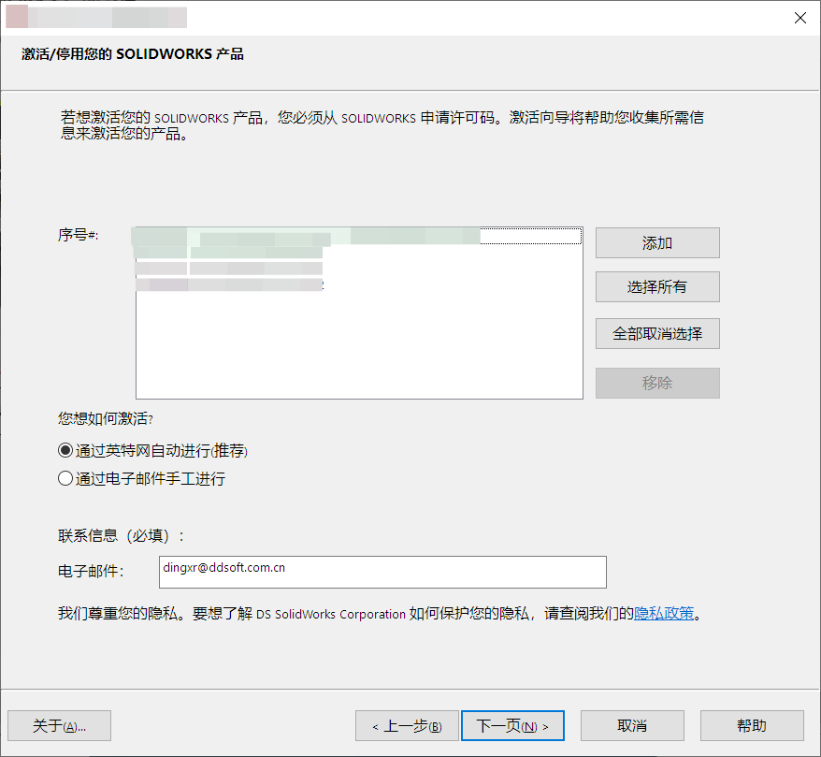This screenshot has height=757, width=821.
Task: Proceed with 下一页(N) button
Action: [512, 725]
